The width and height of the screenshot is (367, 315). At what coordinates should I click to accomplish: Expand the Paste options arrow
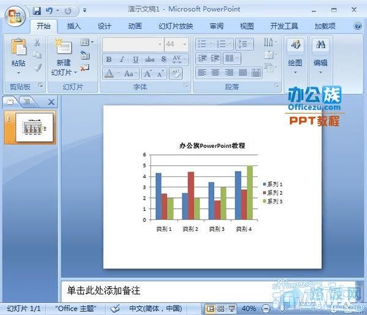pyautogui.click(x=18, y=73)
